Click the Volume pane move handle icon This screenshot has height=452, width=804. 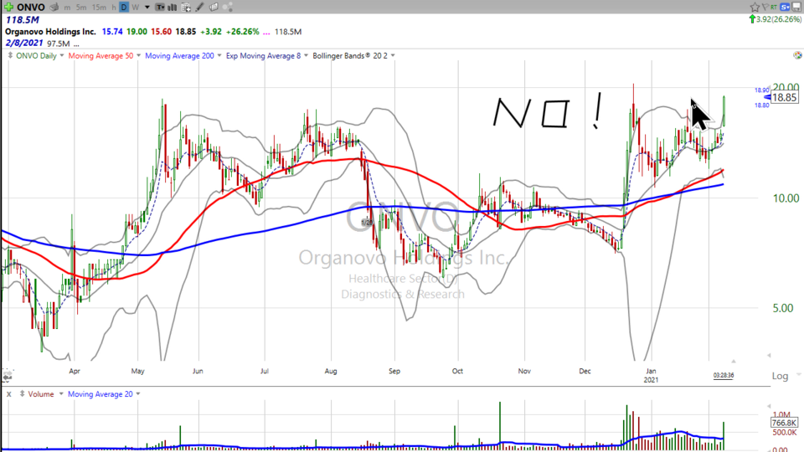(x=22, y=393)
